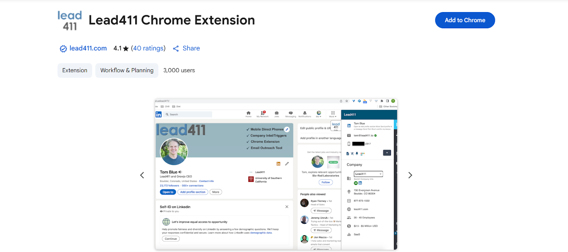Click the Share button
Screen dimensions: 568x252
click(186, 48)
